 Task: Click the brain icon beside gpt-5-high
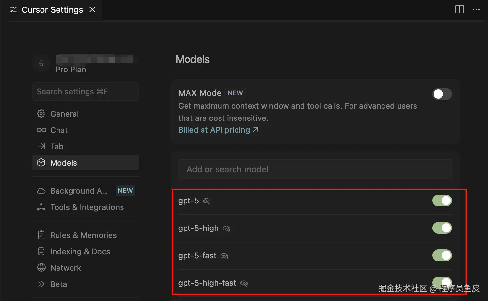[x=226, y=229]
